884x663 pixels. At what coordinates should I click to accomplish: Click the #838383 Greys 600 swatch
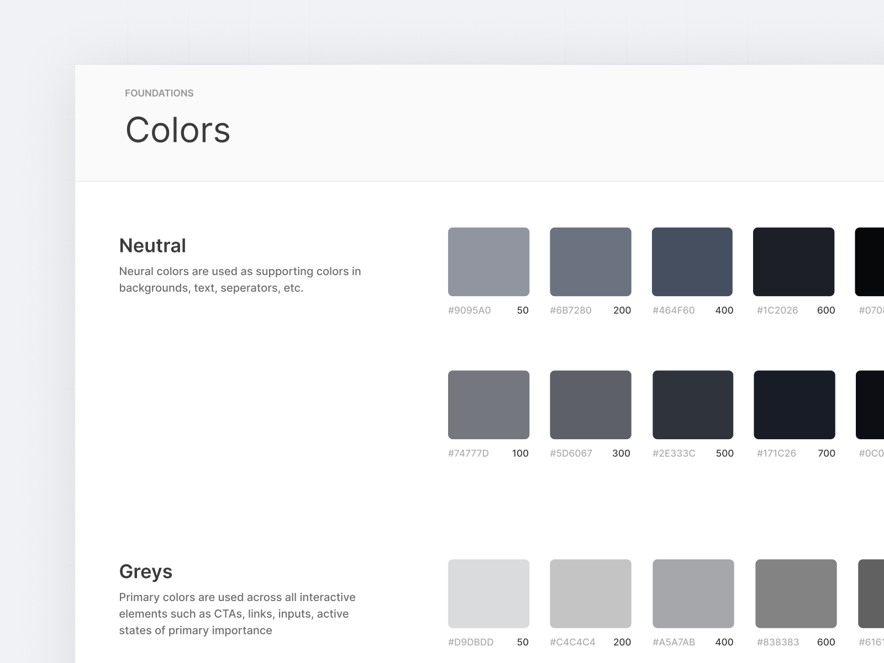pos(794,593)
